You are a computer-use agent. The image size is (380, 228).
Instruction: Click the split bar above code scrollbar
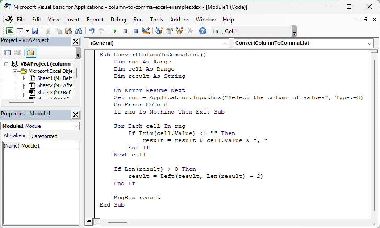(x=374, y=52)
